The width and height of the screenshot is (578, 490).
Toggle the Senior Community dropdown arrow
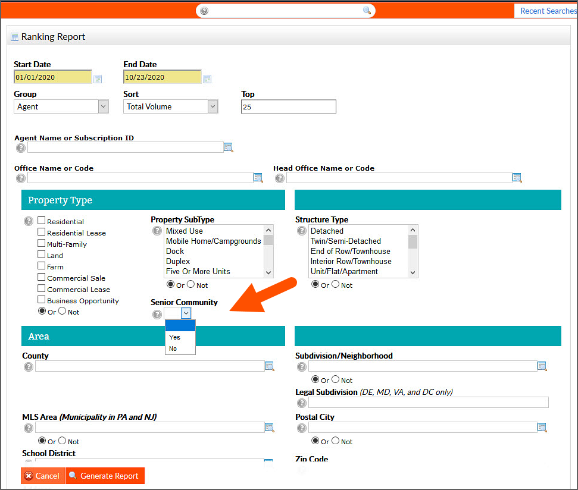pyautogui.click(x=186, y=313)
